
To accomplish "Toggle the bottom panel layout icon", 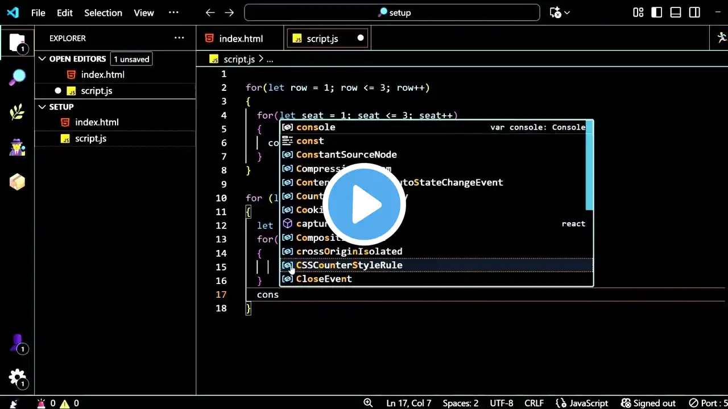I will click(676, 12).
